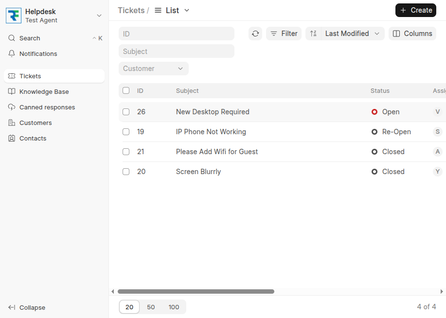Click the Tickets breadcrumb
Image resolution: width=446 pixels, height=318 pixels.
(131, 11)
